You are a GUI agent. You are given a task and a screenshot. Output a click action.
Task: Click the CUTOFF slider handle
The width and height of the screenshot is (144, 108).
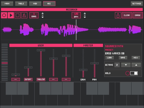pos(28,67)
